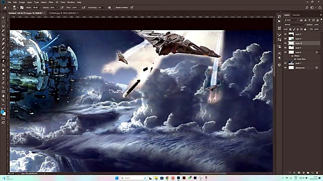323x181 pixels.
Task: Open the brush settings panel toggle
Action: point(22,8)
